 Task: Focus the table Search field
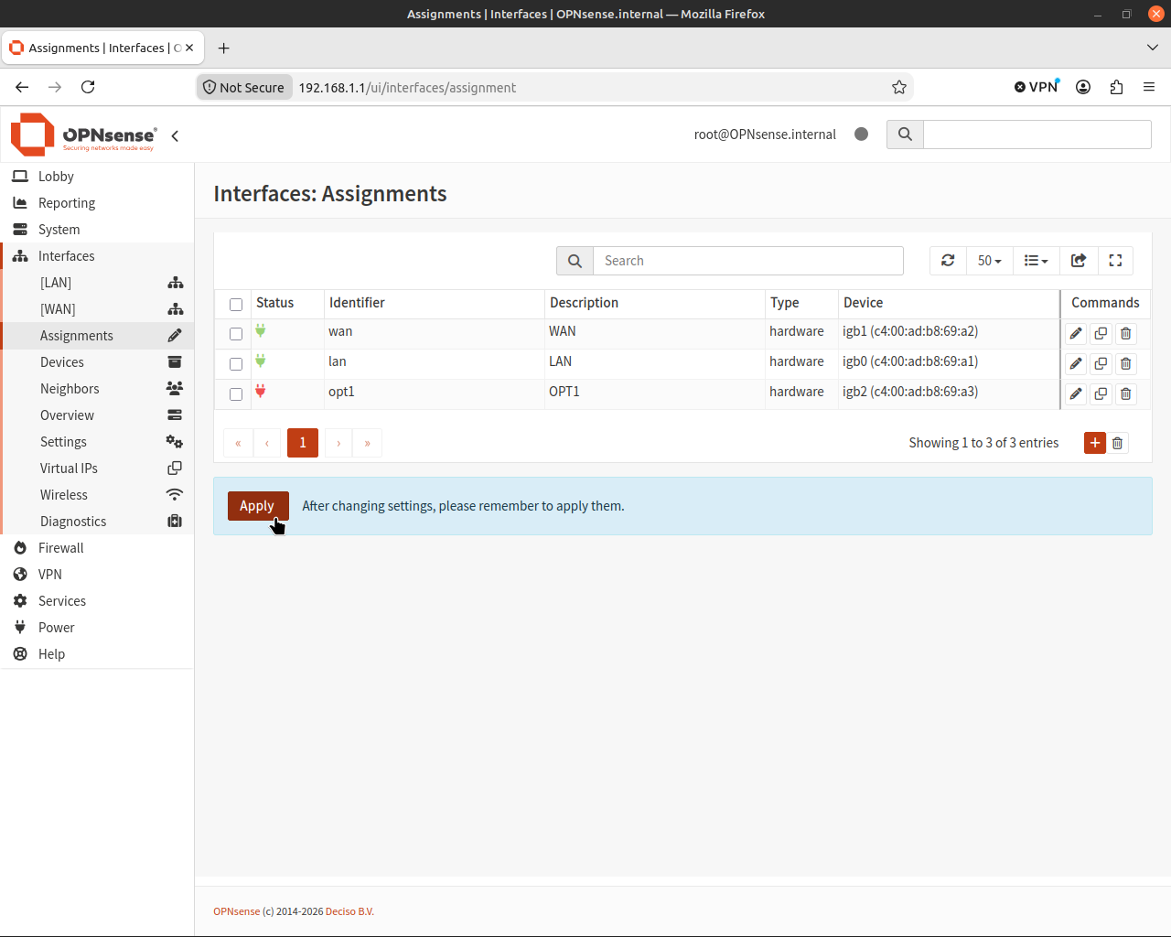748,261
